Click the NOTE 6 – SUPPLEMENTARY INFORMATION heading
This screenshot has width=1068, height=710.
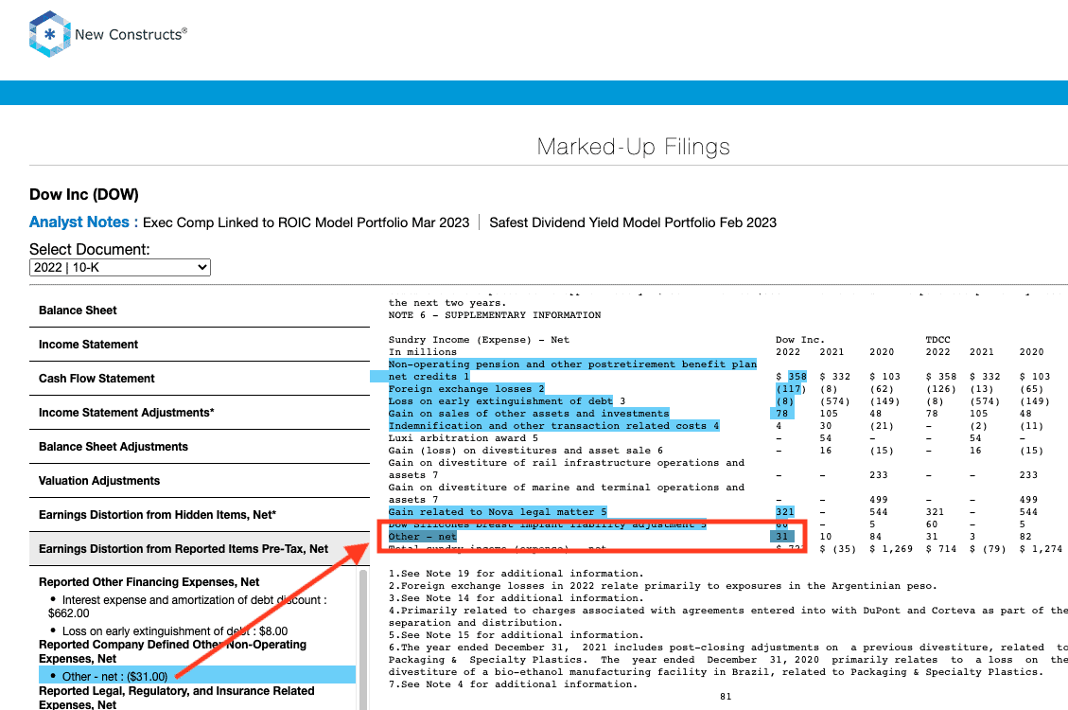[495, 315]
